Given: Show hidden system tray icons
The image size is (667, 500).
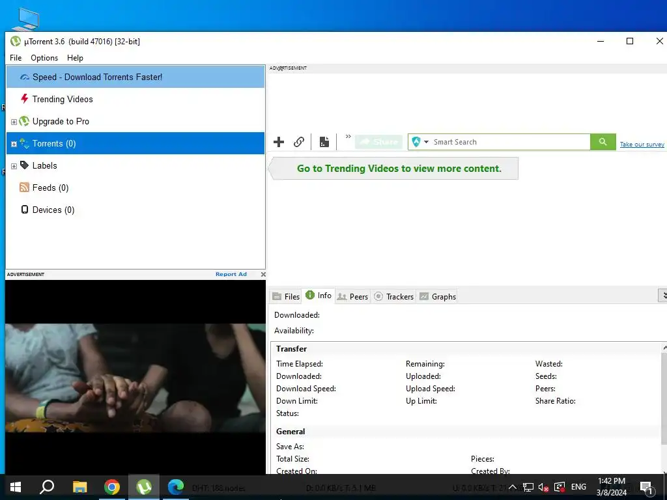Looking at the screenshot, I should pyautogui.click(x=512, y=487).
